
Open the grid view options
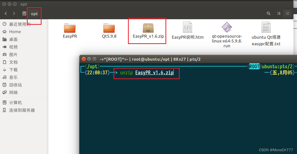(x=288, y=13)
